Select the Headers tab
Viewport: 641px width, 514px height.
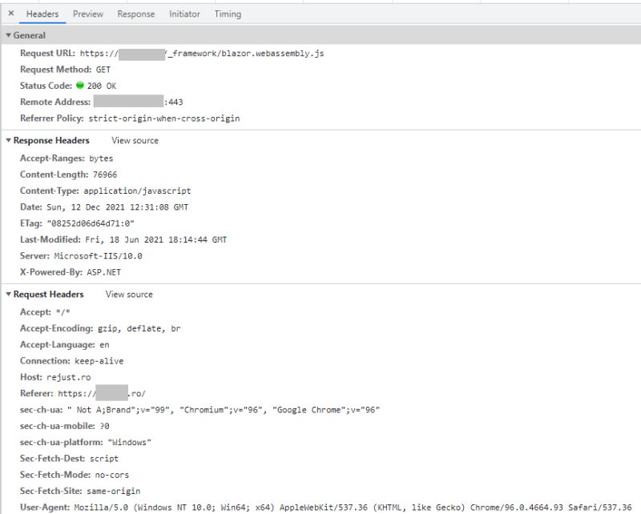click(42, 14)
